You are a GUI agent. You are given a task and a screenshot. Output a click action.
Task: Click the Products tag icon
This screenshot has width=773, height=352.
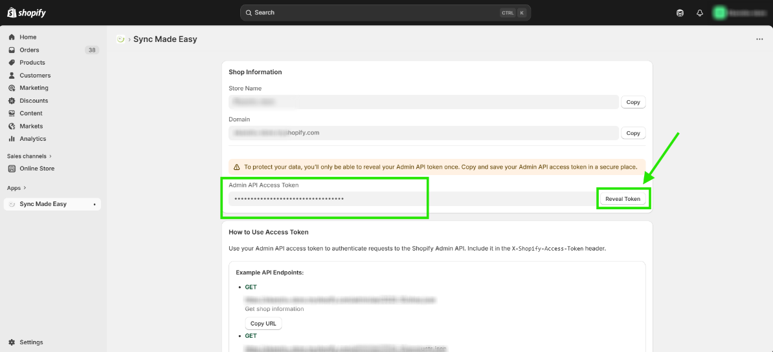(x=12, y=63)
